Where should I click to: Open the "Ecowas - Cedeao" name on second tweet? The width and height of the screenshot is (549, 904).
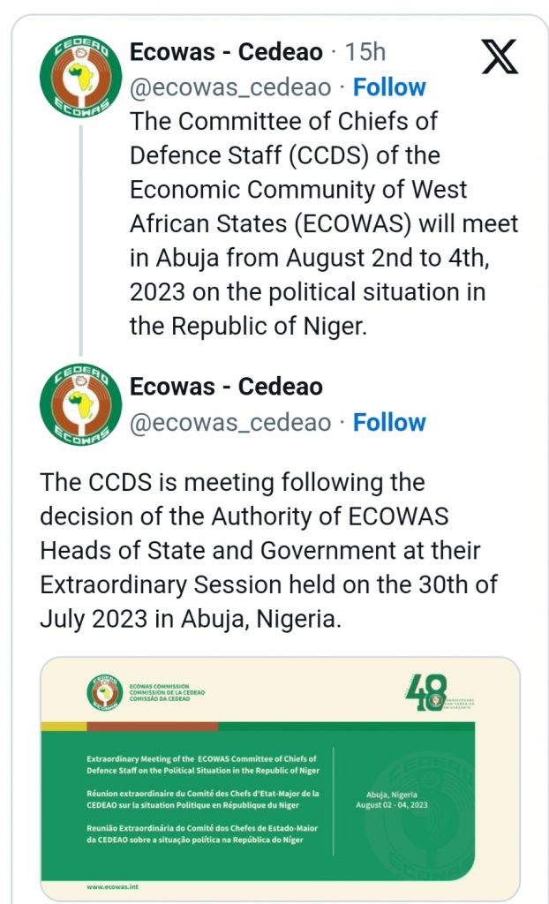[x=226, y=387]
